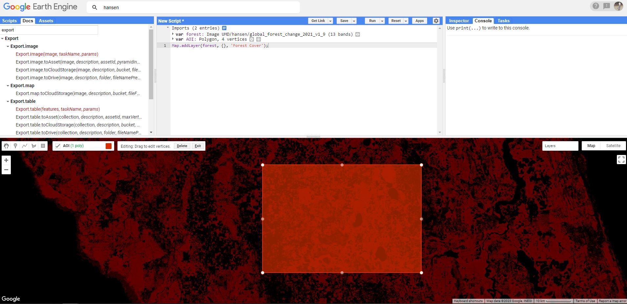
Task: Delete the selected AOI geometry
Action: coord(182,146)
